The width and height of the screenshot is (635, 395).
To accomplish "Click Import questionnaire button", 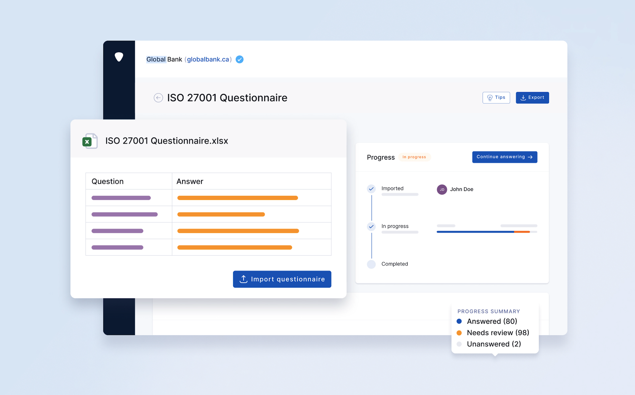I will 282,279.
